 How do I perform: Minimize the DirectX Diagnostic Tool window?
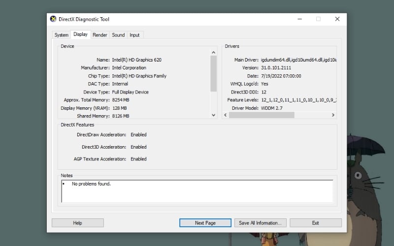click(x=299, y=19)
